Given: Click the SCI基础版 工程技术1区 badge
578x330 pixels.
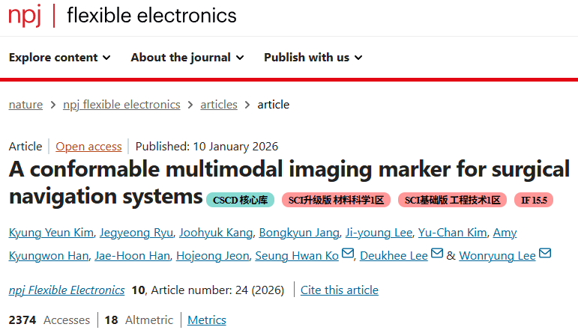Looking at the screenshot, I should pos(452,200).
